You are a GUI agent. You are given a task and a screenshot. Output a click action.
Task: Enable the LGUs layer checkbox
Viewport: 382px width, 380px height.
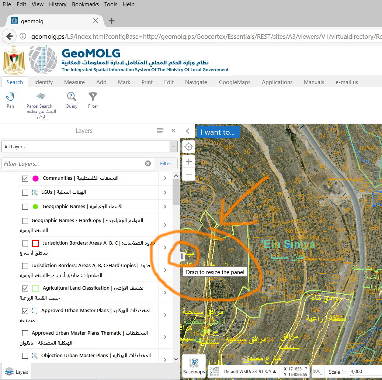pyautogui.click(x=25, y=193)
